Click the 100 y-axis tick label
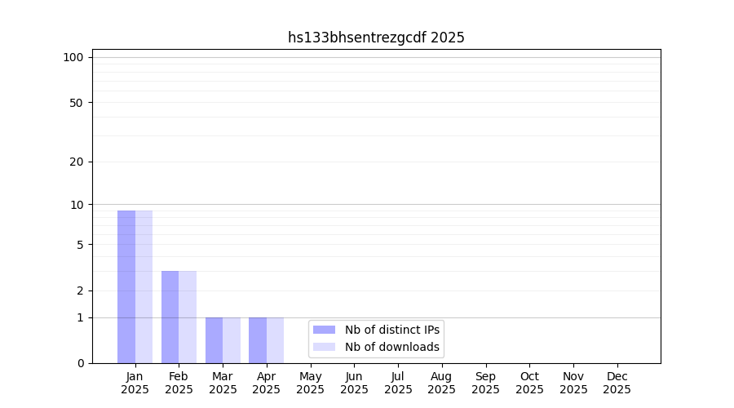Screen dimensions: 734x408 point(73,57)
